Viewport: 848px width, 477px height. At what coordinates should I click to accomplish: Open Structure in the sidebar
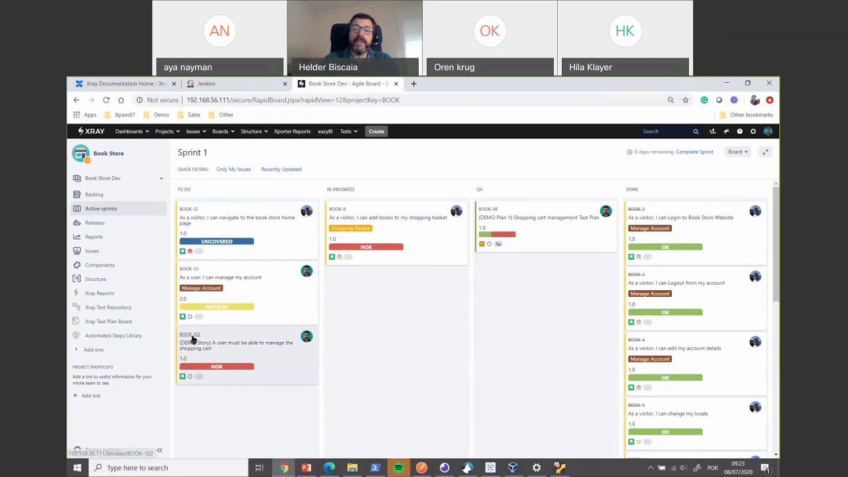tap(95, 279)
